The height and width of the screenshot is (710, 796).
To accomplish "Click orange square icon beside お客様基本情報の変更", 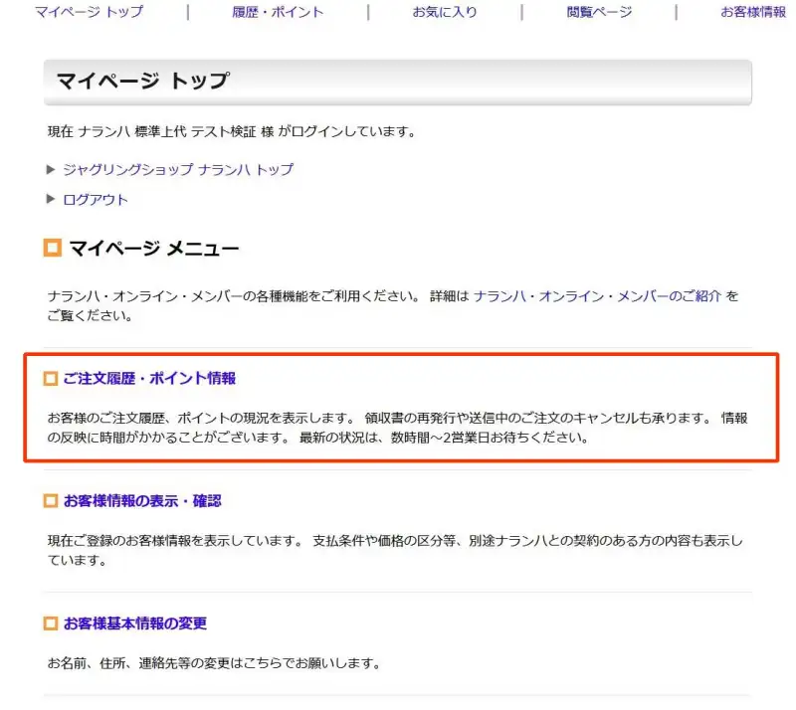I will point(51,623).
